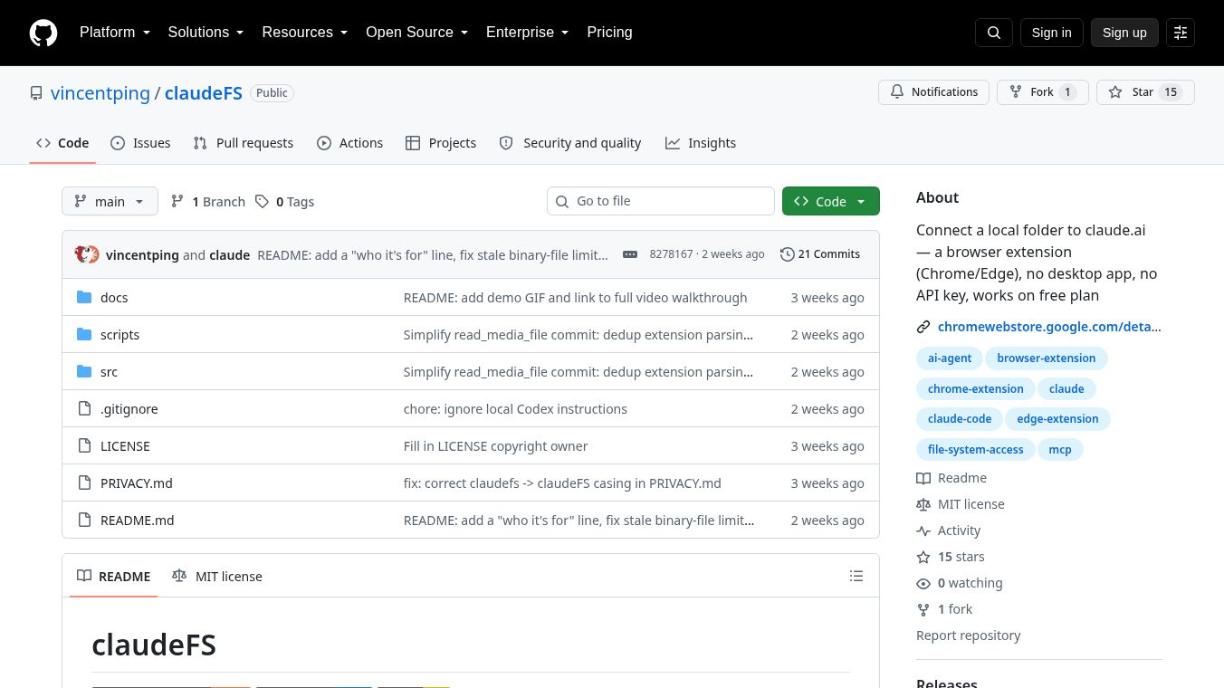Open the main branch selector dropdown
This screenshot has height=688, width=1224.
click(x=110, y=201)
